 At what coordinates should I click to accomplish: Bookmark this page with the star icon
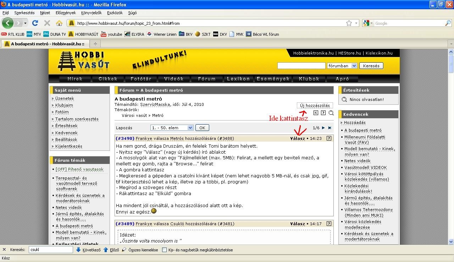point(349,23)
